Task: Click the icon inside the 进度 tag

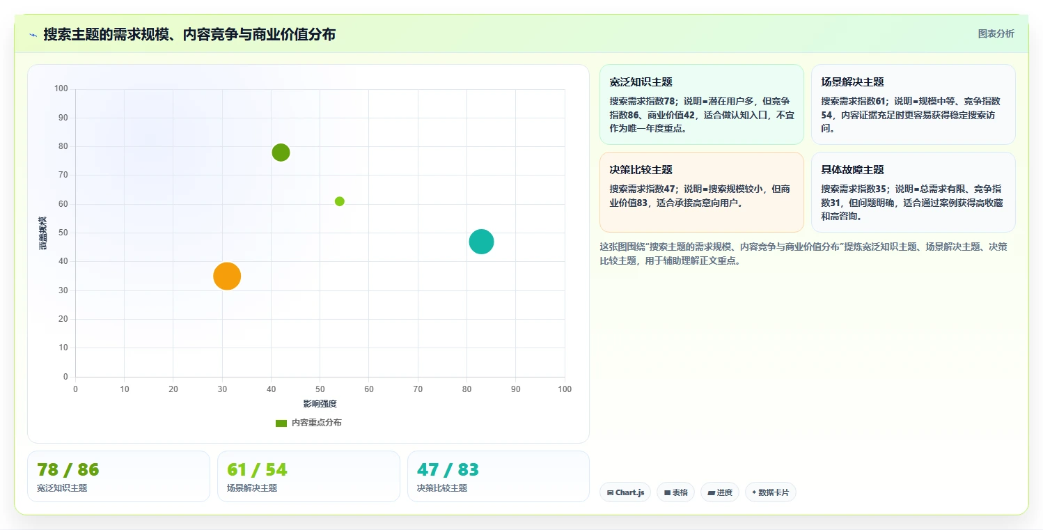Action: click(711, 492)
